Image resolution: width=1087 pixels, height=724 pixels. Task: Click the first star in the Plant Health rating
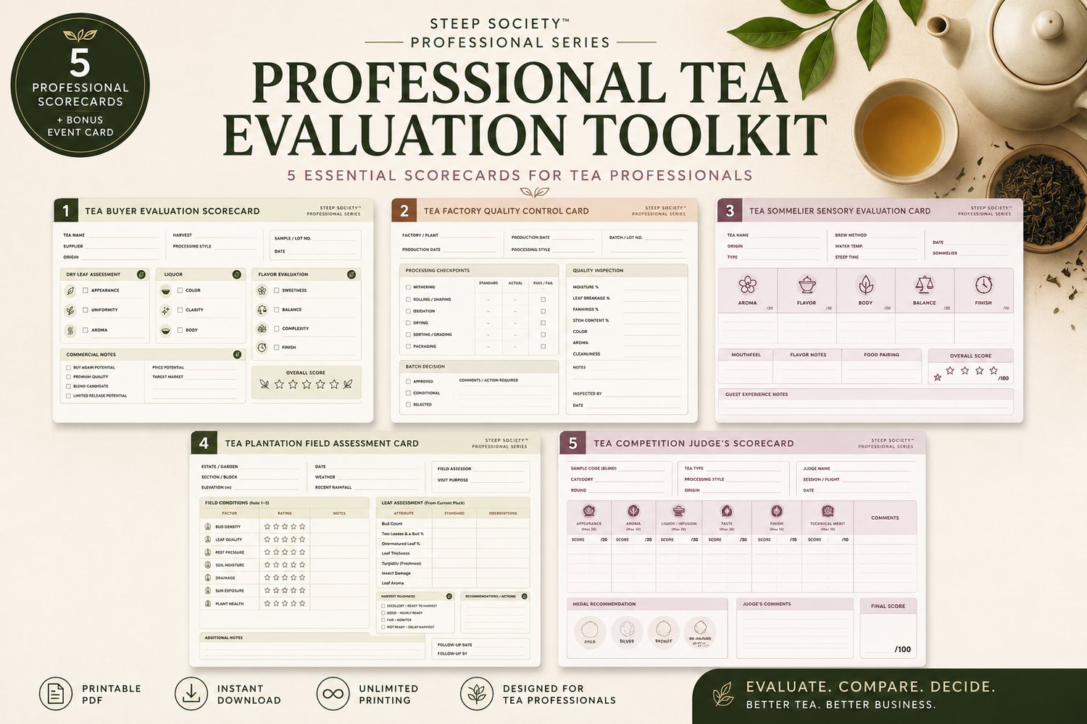coord(267,603)
